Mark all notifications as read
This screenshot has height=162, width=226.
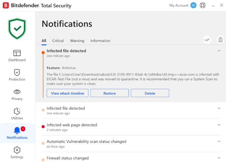tap(207, 40)
